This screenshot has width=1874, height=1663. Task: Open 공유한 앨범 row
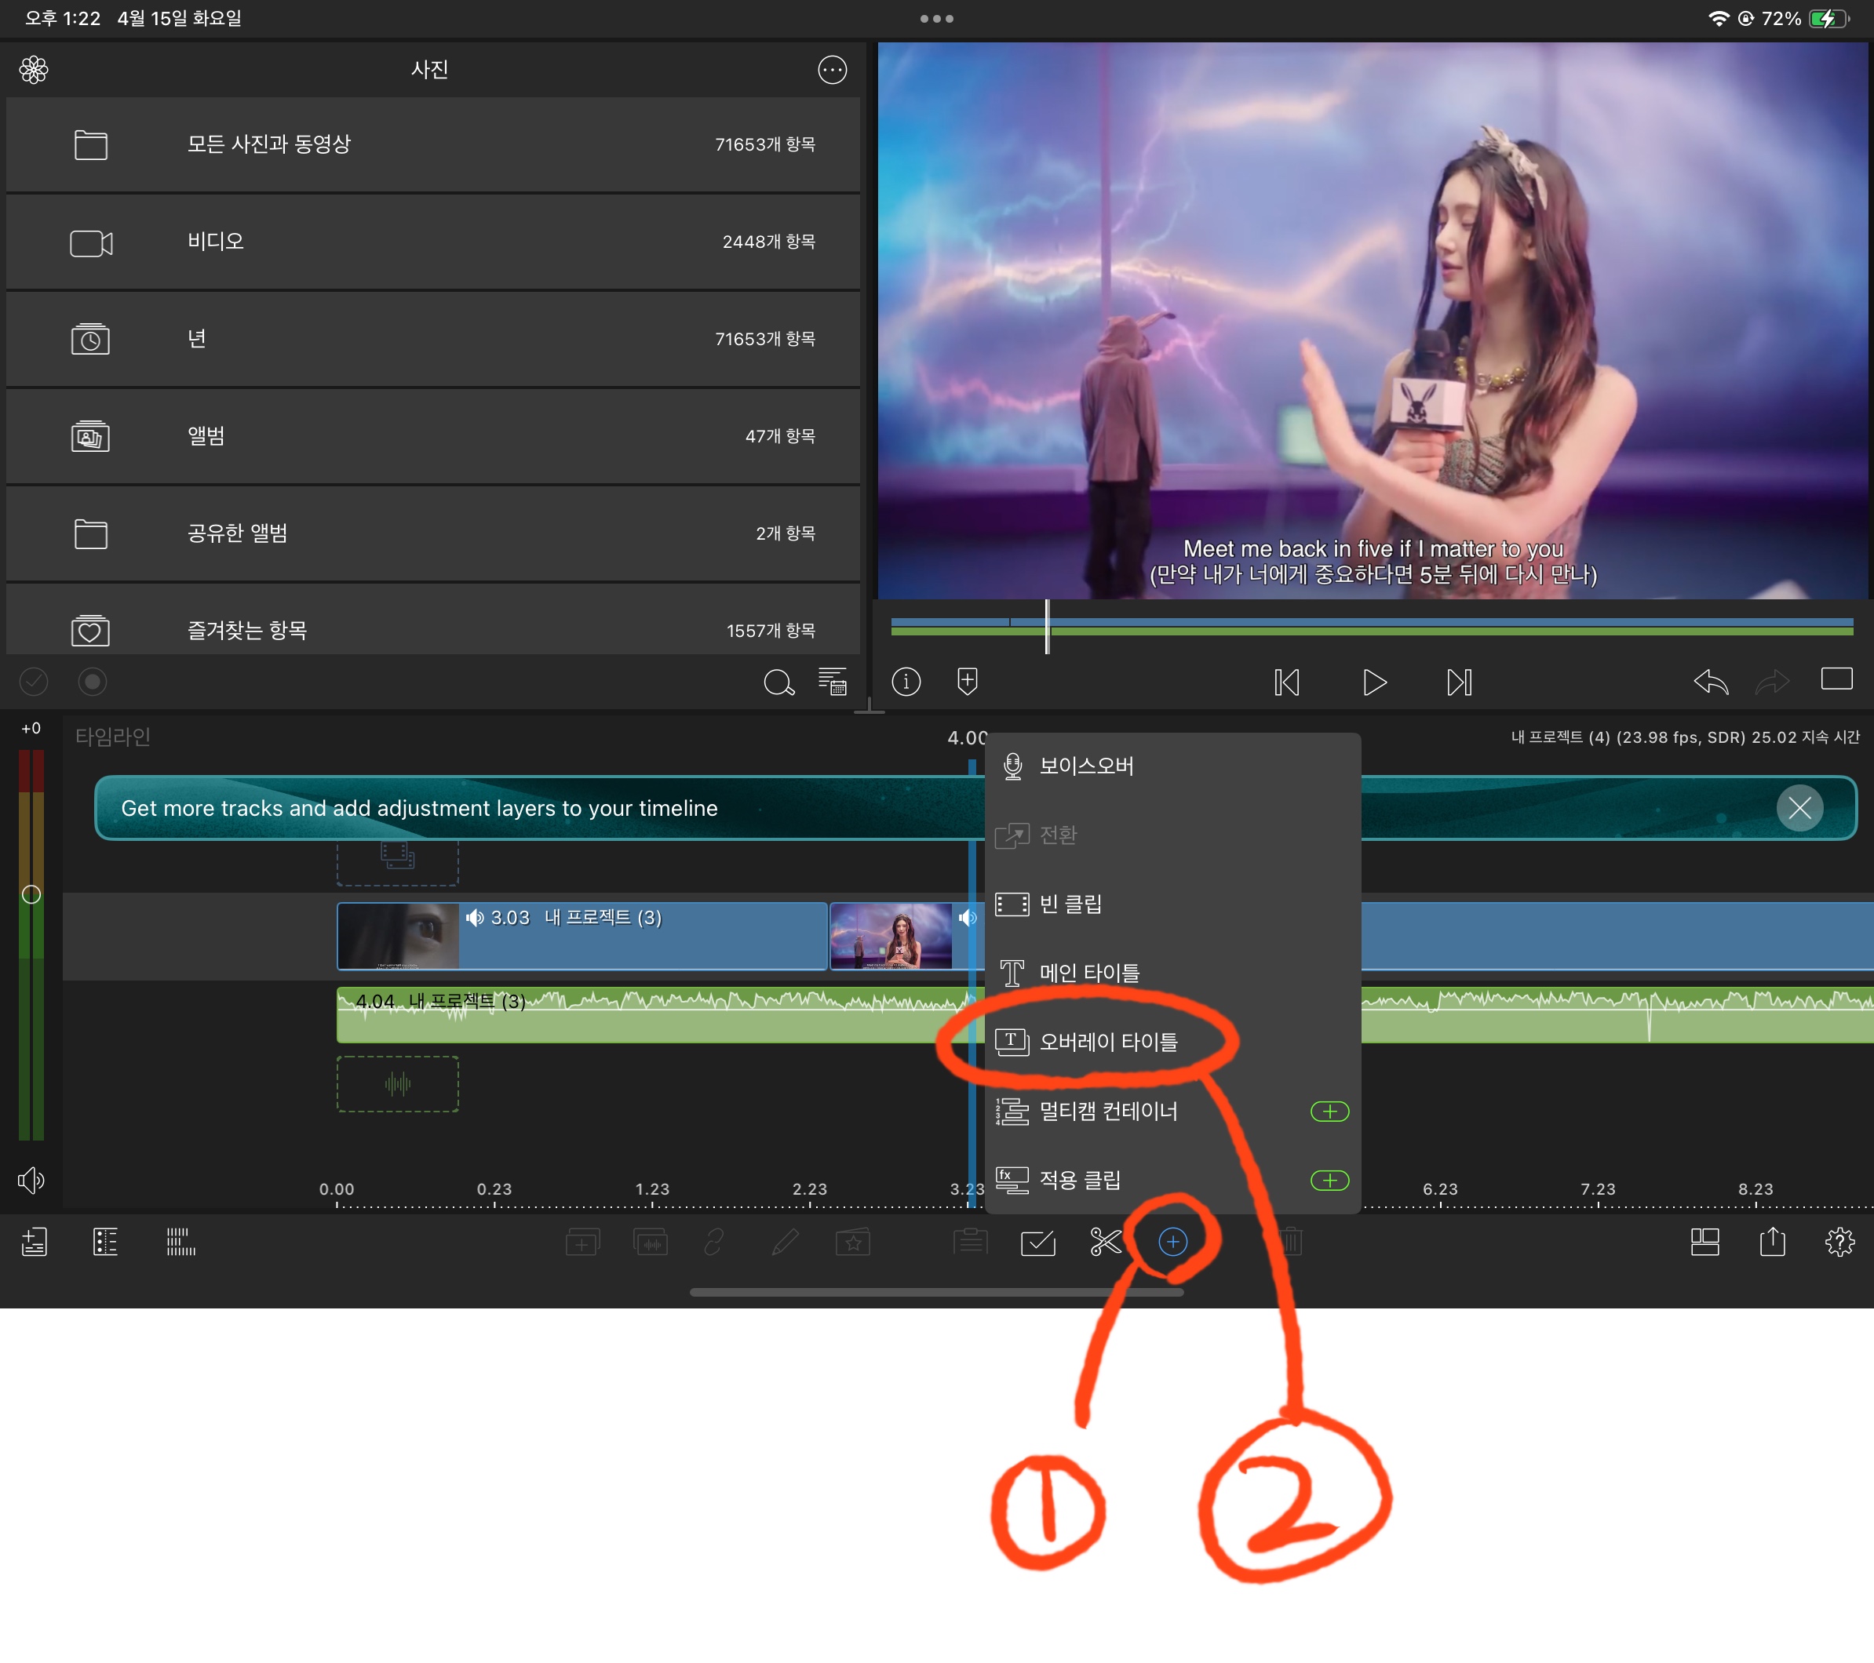[x=432, y=533]
